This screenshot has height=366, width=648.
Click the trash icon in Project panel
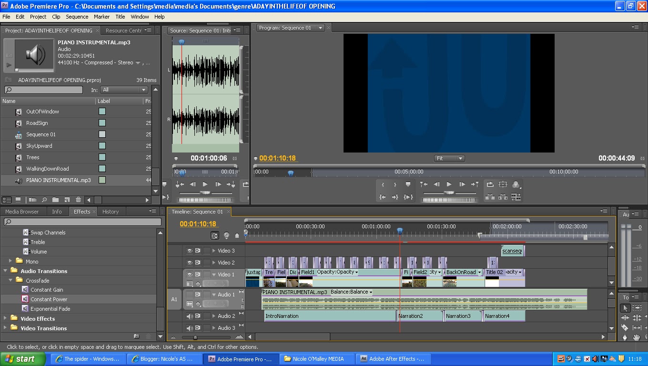click(x=78, y=200)
